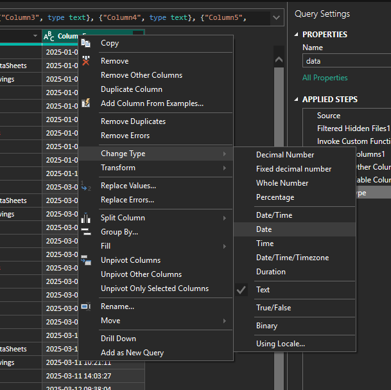Open All Properties link

tap(325, 78)
